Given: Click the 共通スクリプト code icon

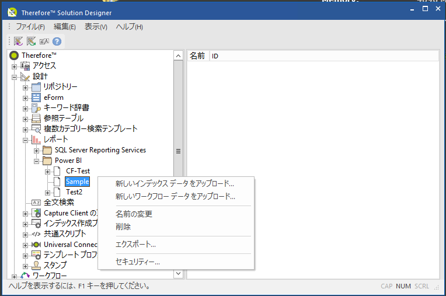Looking at the screenshot, I should (36, 234).
